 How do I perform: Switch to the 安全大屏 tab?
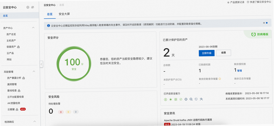[64, 14]
